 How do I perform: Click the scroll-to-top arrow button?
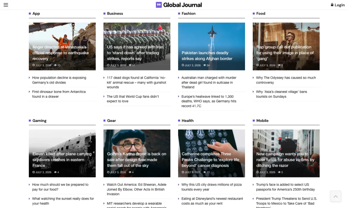point(335,196)
